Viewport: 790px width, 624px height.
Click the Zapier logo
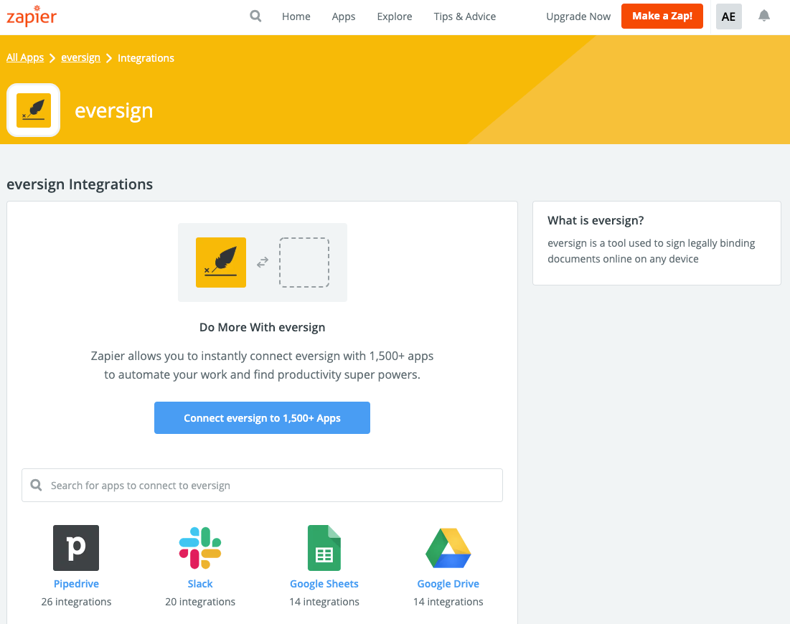[32, 16]
